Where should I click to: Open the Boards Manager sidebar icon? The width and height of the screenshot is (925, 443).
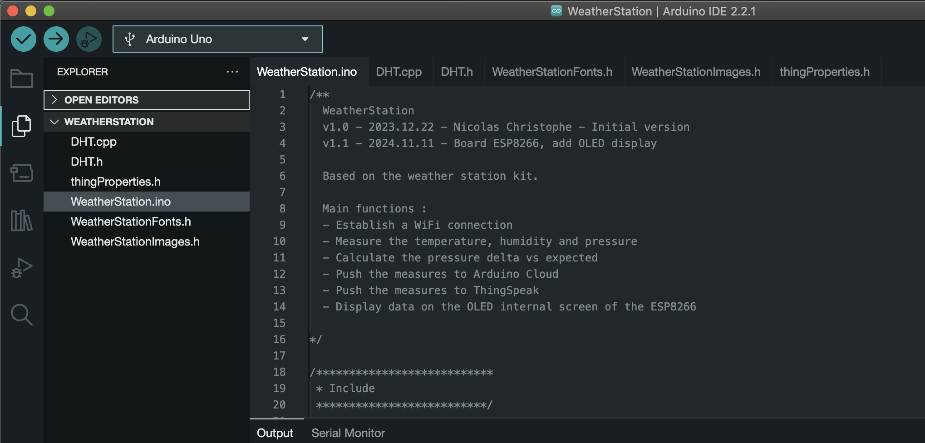click(x=22, y=173)
